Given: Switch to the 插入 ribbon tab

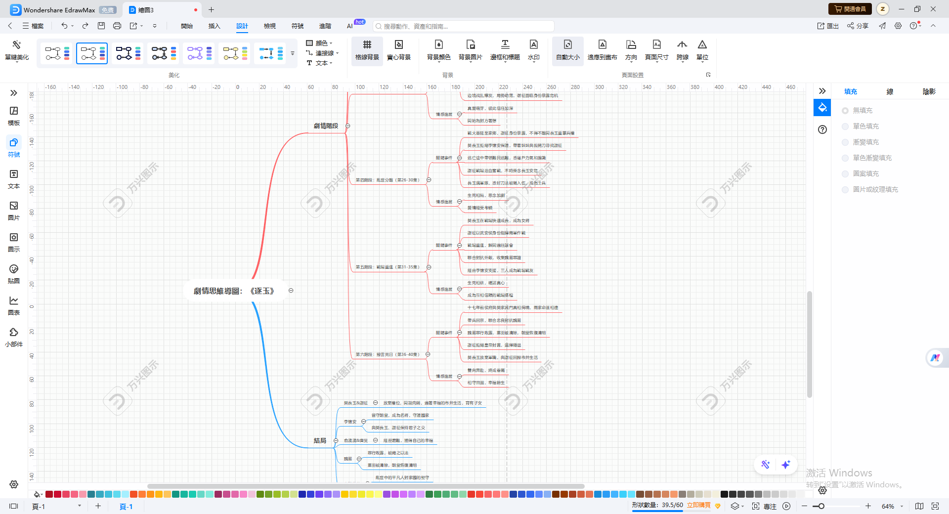Looking at the screenshot, I should coord(214,26).
